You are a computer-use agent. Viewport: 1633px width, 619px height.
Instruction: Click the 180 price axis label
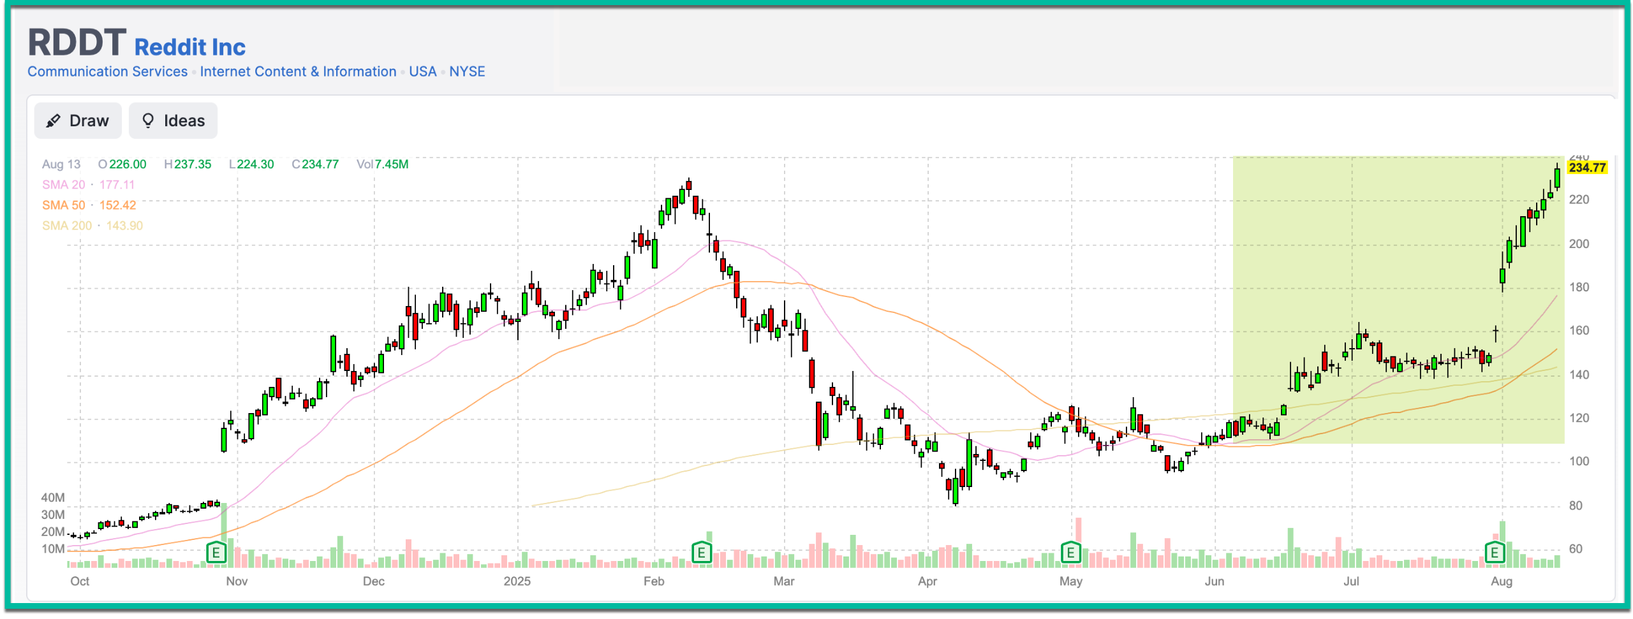(1579, 288)
